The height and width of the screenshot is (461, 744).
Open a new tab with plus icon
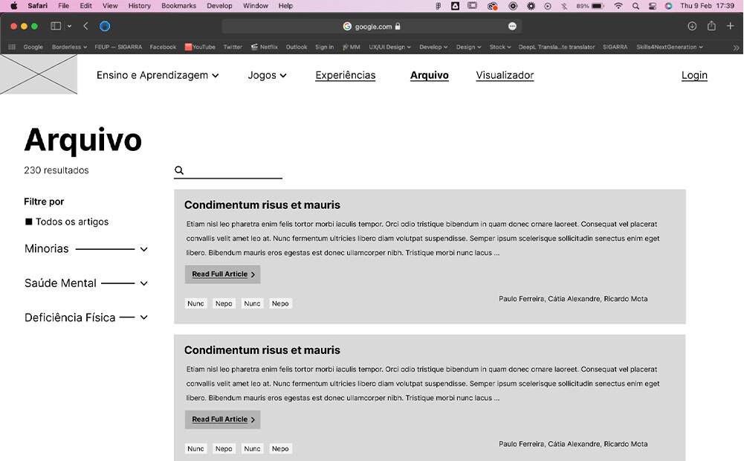click(x=731, y=26)
